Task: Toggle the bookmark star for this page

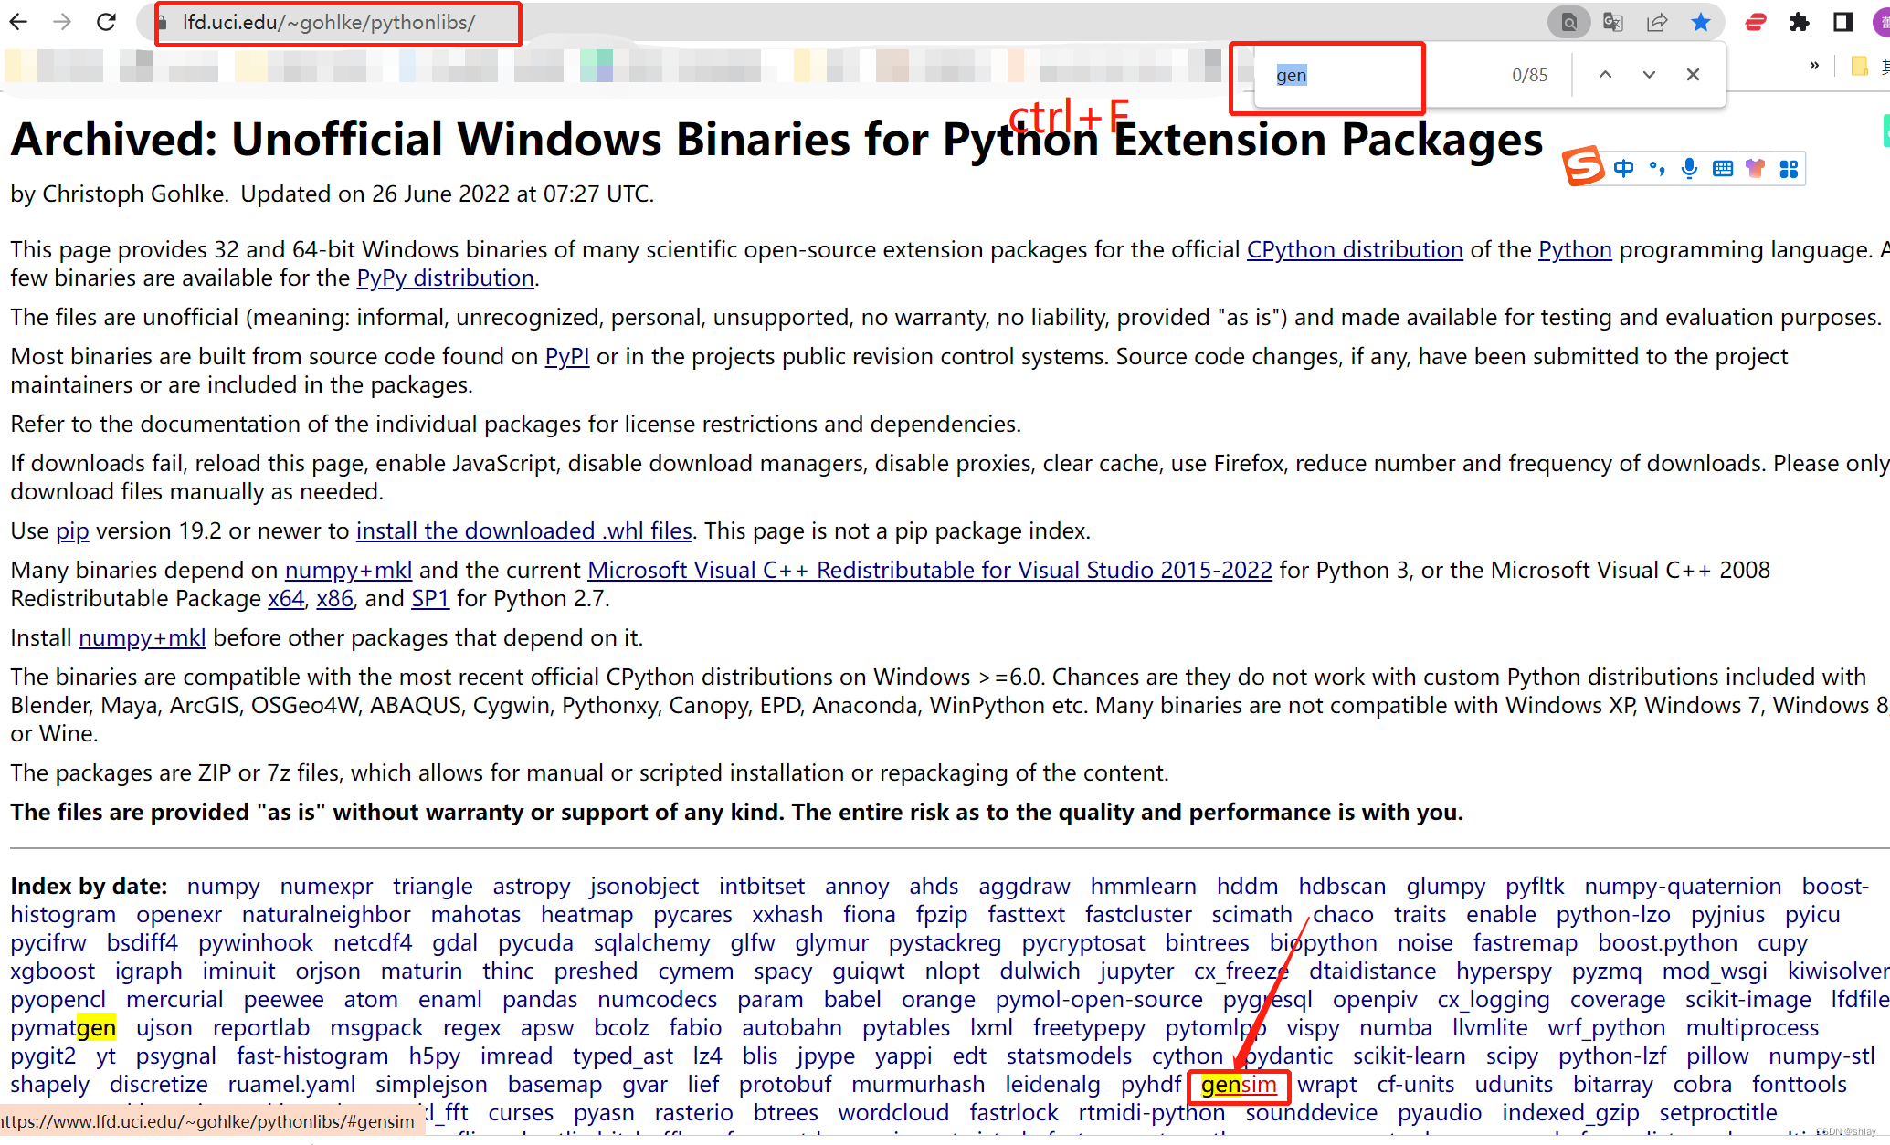Action: click(x=1701, y=22)
